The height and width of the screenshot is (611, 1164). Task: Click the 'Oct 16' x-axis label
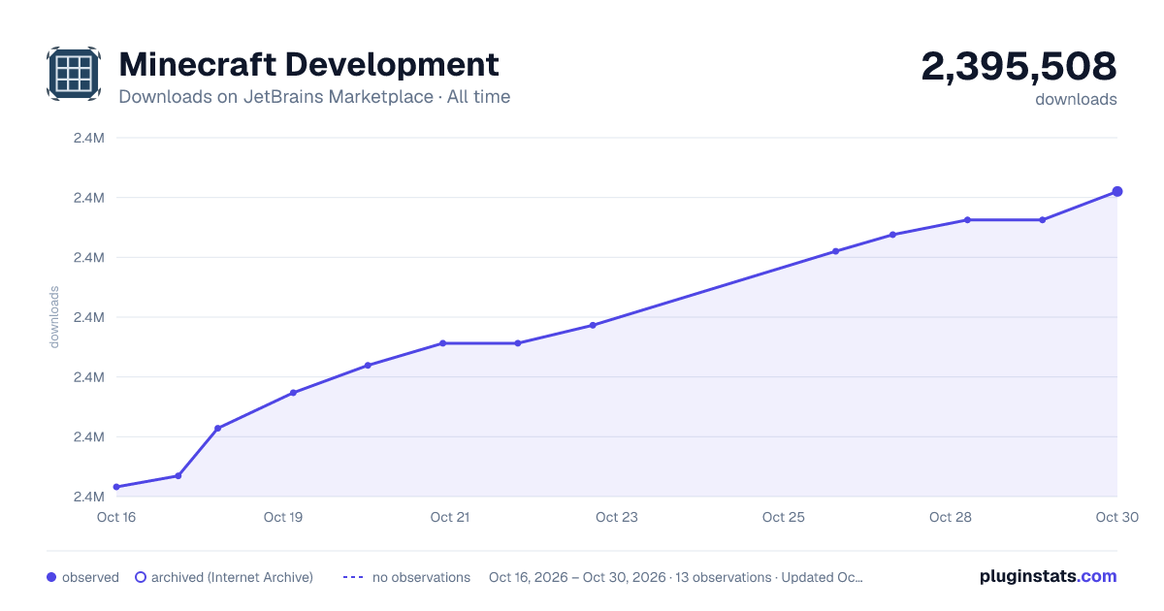tap(116, 517)
